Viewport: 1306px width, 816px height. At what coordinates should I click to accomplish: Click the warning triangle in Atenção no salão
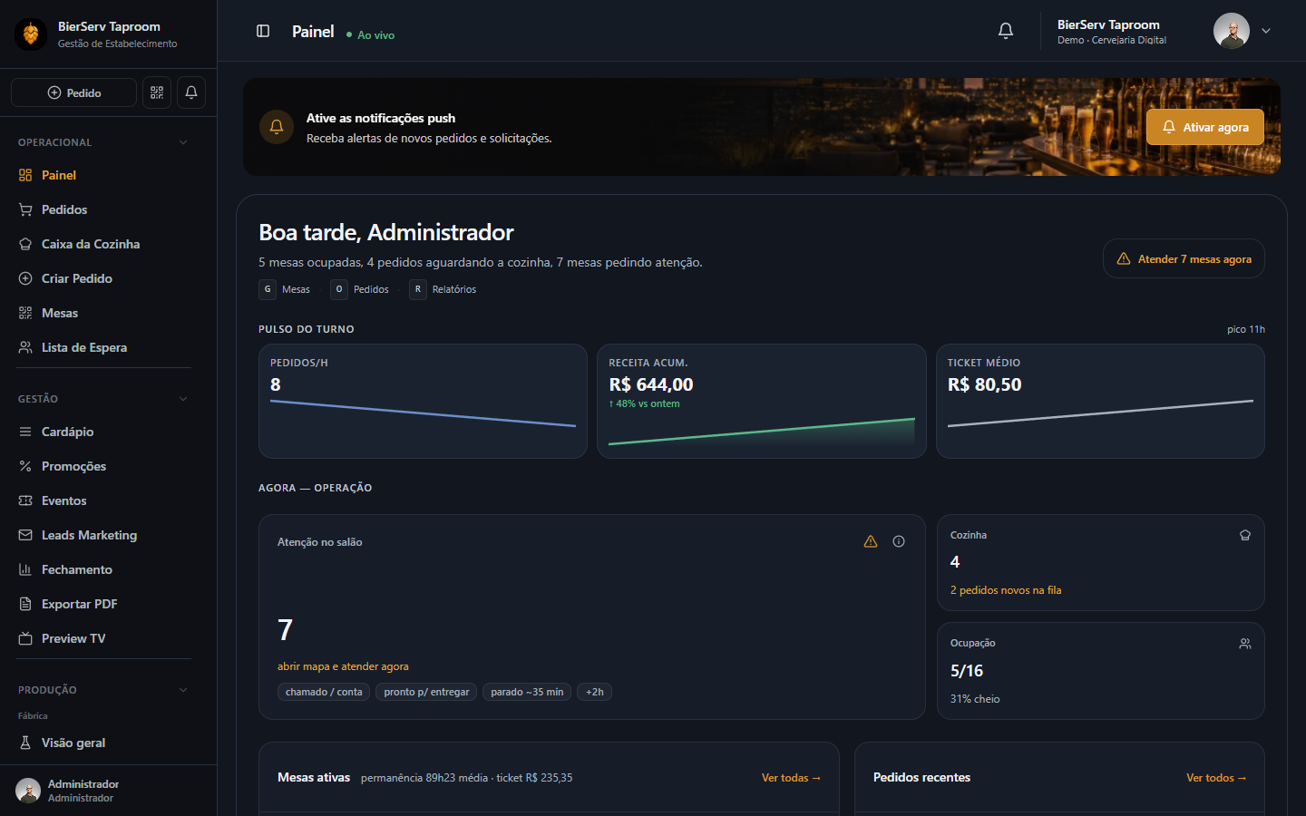coord(871,541)
